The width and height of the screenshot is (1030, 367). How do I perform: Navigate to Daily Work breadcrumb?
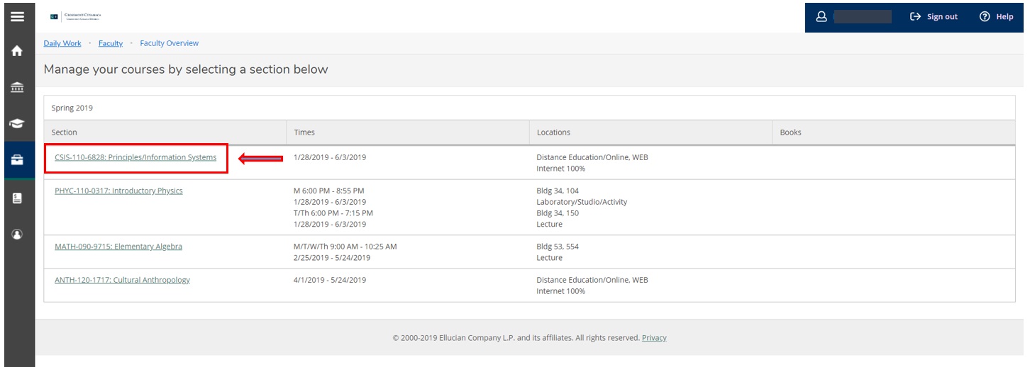point(62,43)
